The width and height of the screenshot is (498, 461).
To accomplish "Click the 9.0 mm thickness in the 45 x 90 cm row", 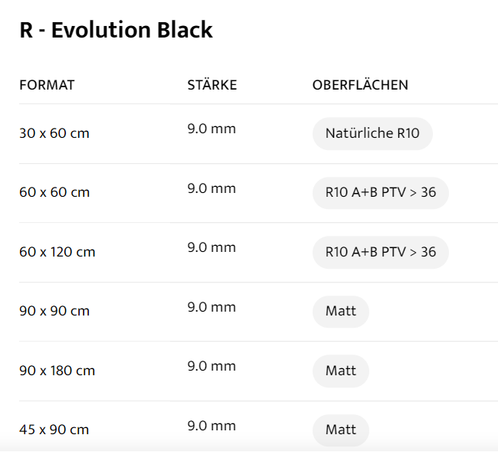I will pyautogui.click(x=211, y=426).
